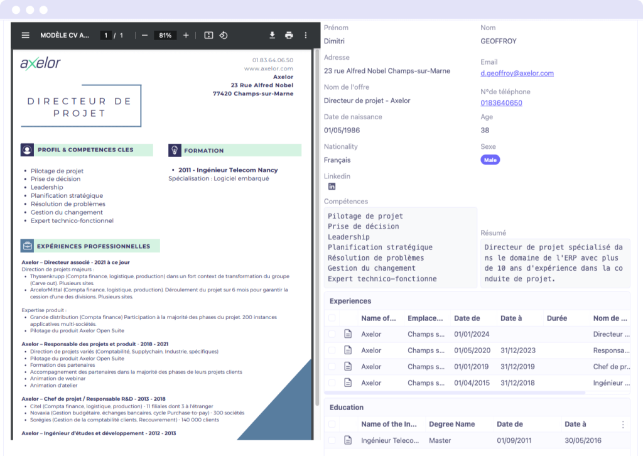This screenshot has width=643, height=456.
Task: Edit the PDF page number field
Action: 105,35
